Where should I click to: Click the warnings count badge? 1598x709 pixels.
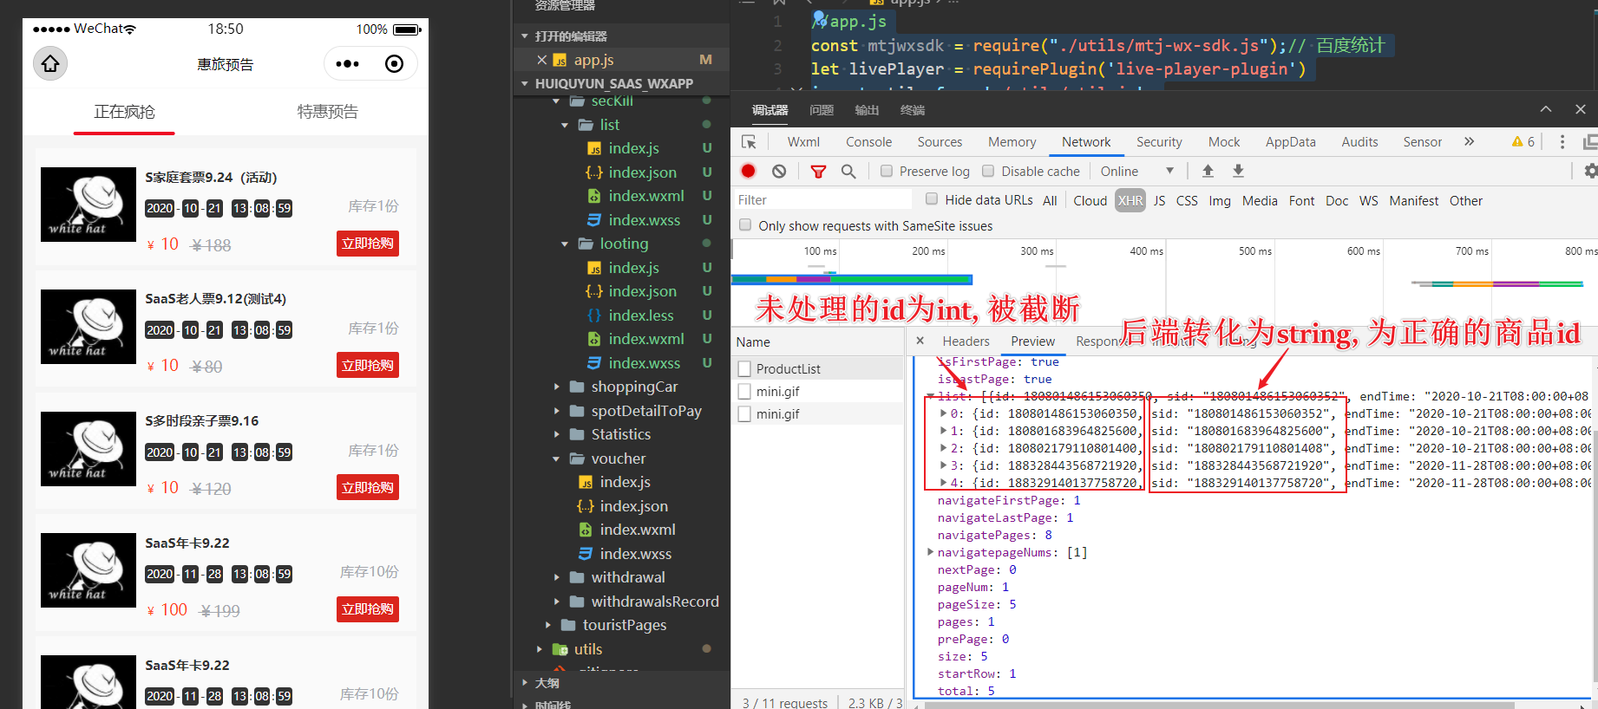1523,142
